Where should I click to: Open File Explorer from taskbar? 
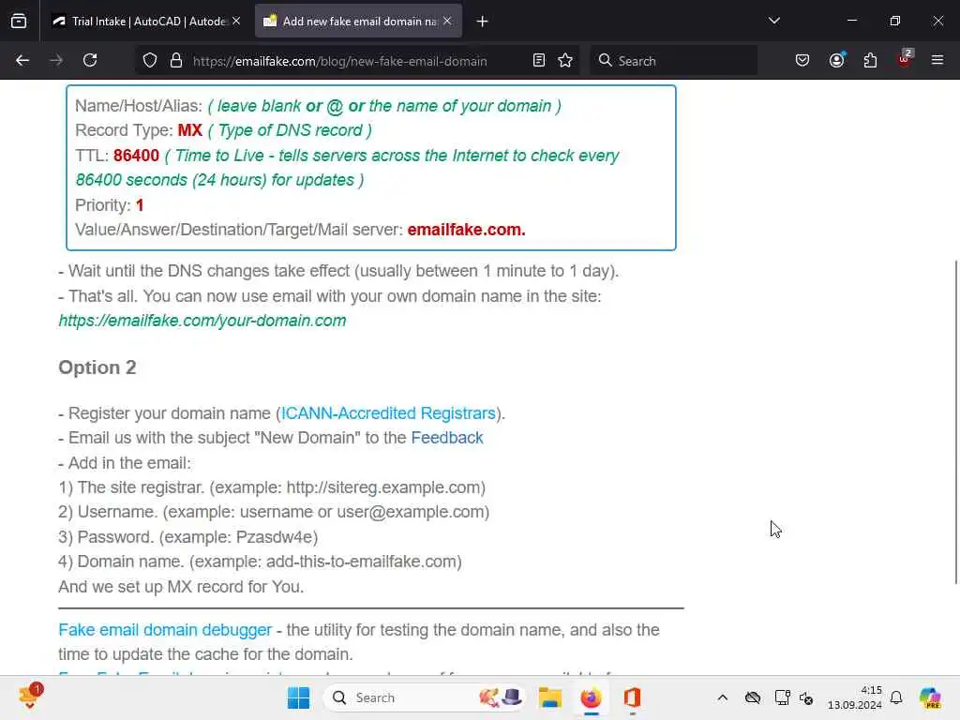[x=549, y=697]
